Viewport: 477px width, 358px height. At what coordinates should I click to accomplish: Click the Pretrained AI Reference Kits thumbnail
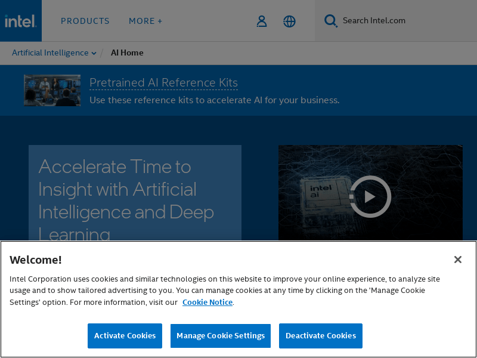52,91
